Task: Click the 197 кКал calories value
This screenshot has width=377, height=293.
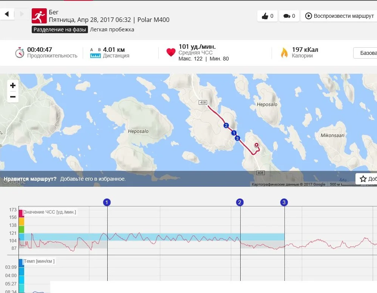Action: (x=305, y=50)
